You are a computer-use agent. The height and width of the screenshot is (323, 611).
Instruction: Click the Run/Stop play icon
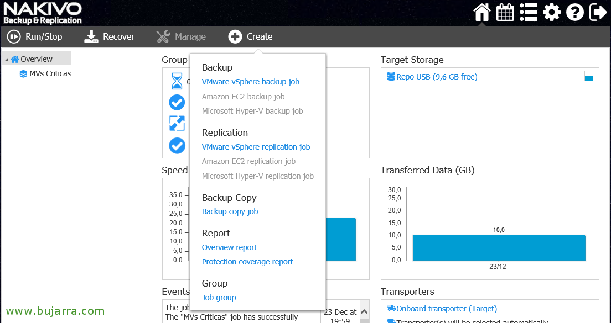click(14, 36)
